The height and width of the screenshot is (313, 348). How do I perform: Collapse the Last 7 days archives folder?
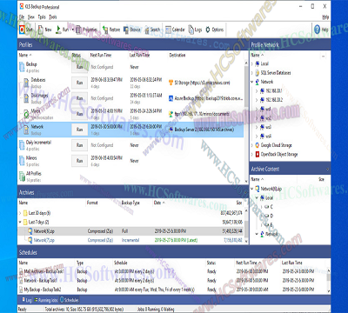20,222
